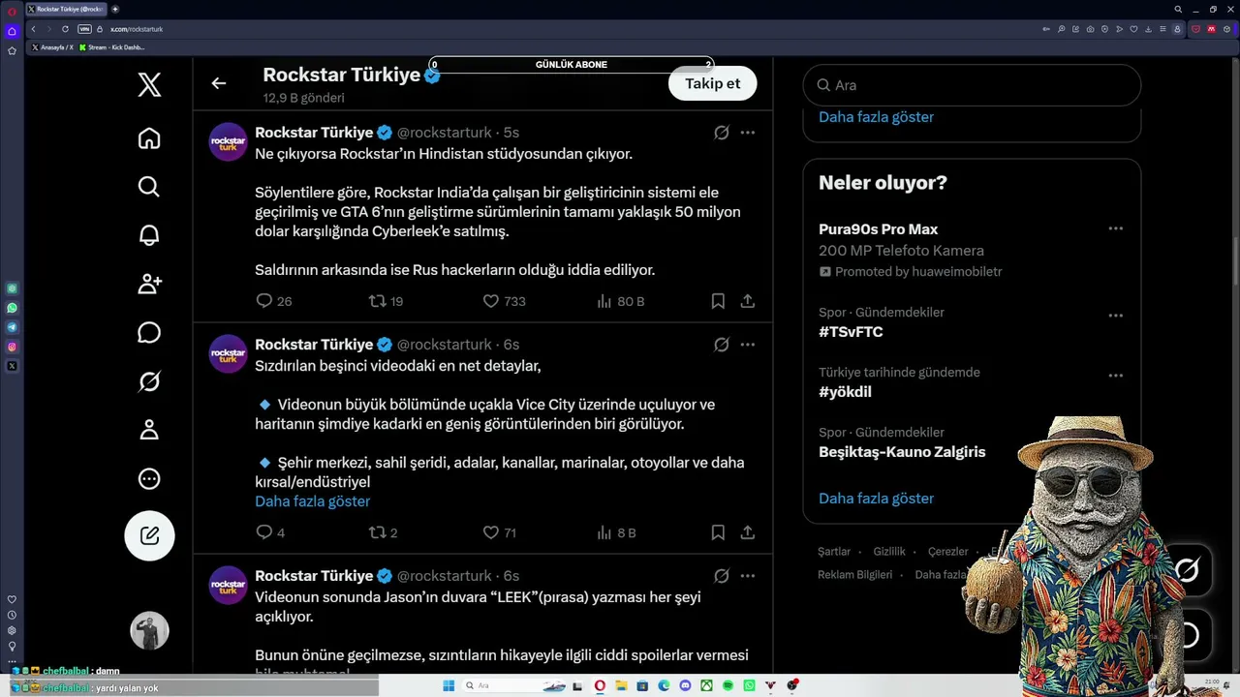
Task: Focus the Ara search field on X
Action: coord(972,85)
